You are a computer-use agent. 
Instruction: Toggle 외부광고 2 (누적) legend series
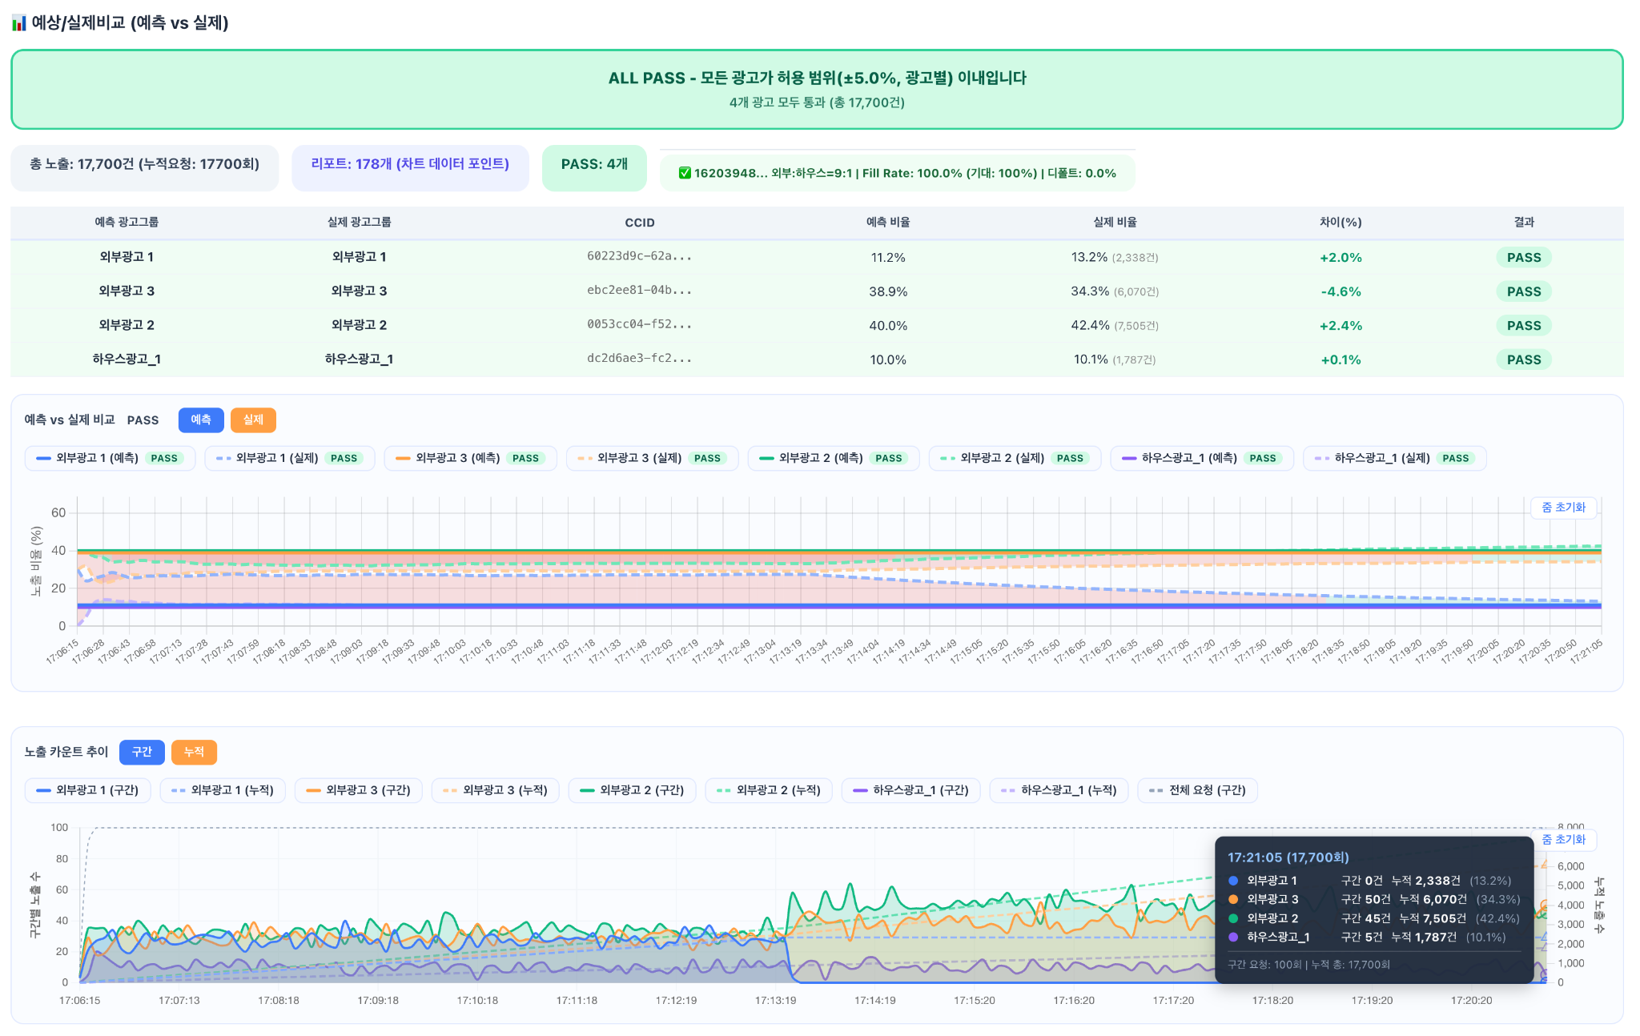(x=769, y=790)
